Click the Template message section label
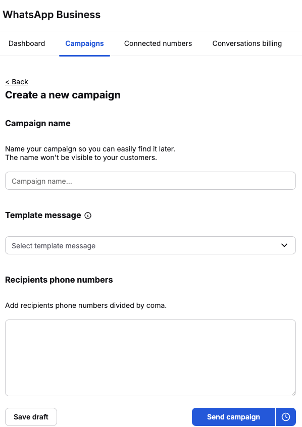The image size is (302, 427). click(43, 216)
